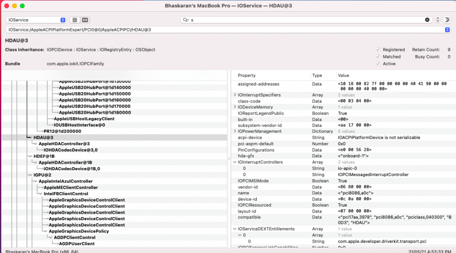This screenshot has height=253, width=456.
Task: Expand IODeviceMemory property
Action: tap(235, 107)
